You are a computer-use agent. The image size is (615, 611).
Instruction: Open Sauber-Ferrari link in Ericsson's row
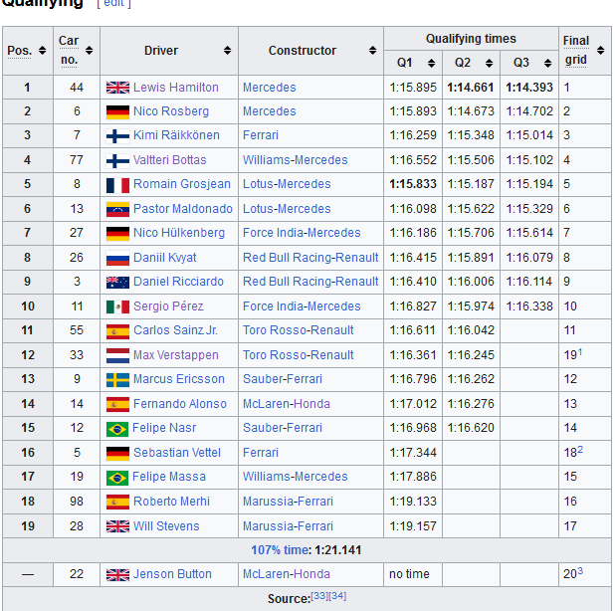[283, 379]
